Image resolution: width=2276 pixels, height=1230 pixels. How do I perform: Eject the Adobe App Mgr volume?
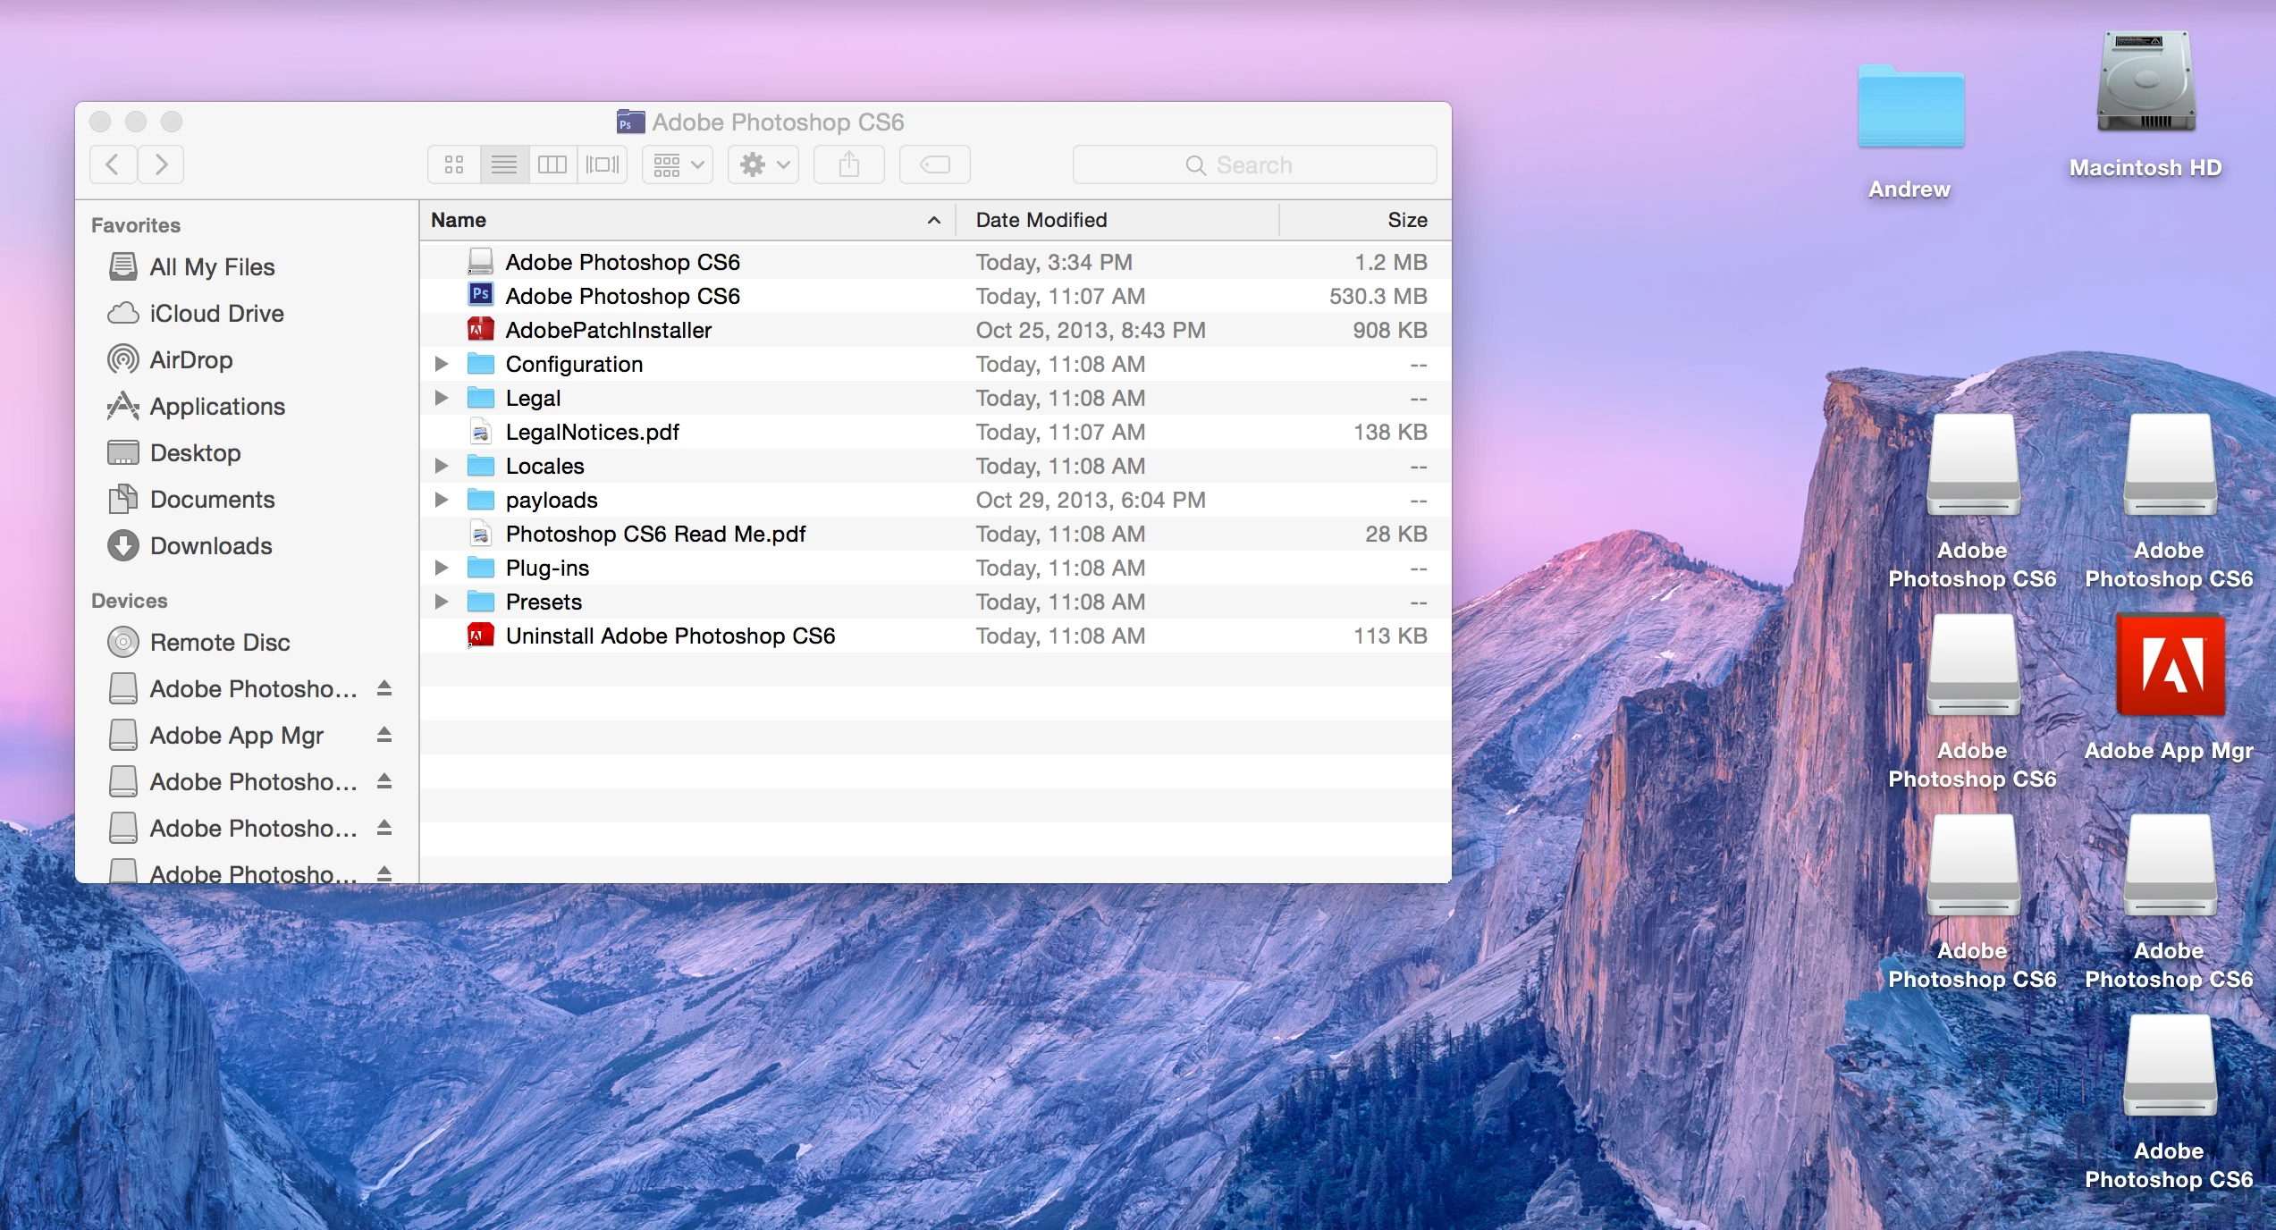click(x=384, y=735)
